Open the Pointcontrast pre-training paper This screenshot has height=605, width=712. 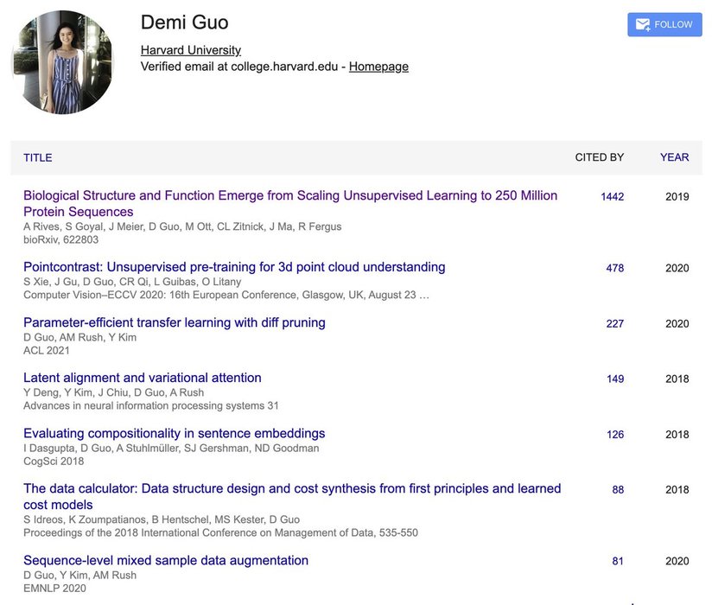click(234, 267)
